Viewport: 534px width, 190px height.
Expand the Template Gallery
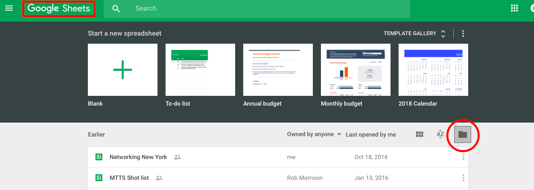pos(414,33)
